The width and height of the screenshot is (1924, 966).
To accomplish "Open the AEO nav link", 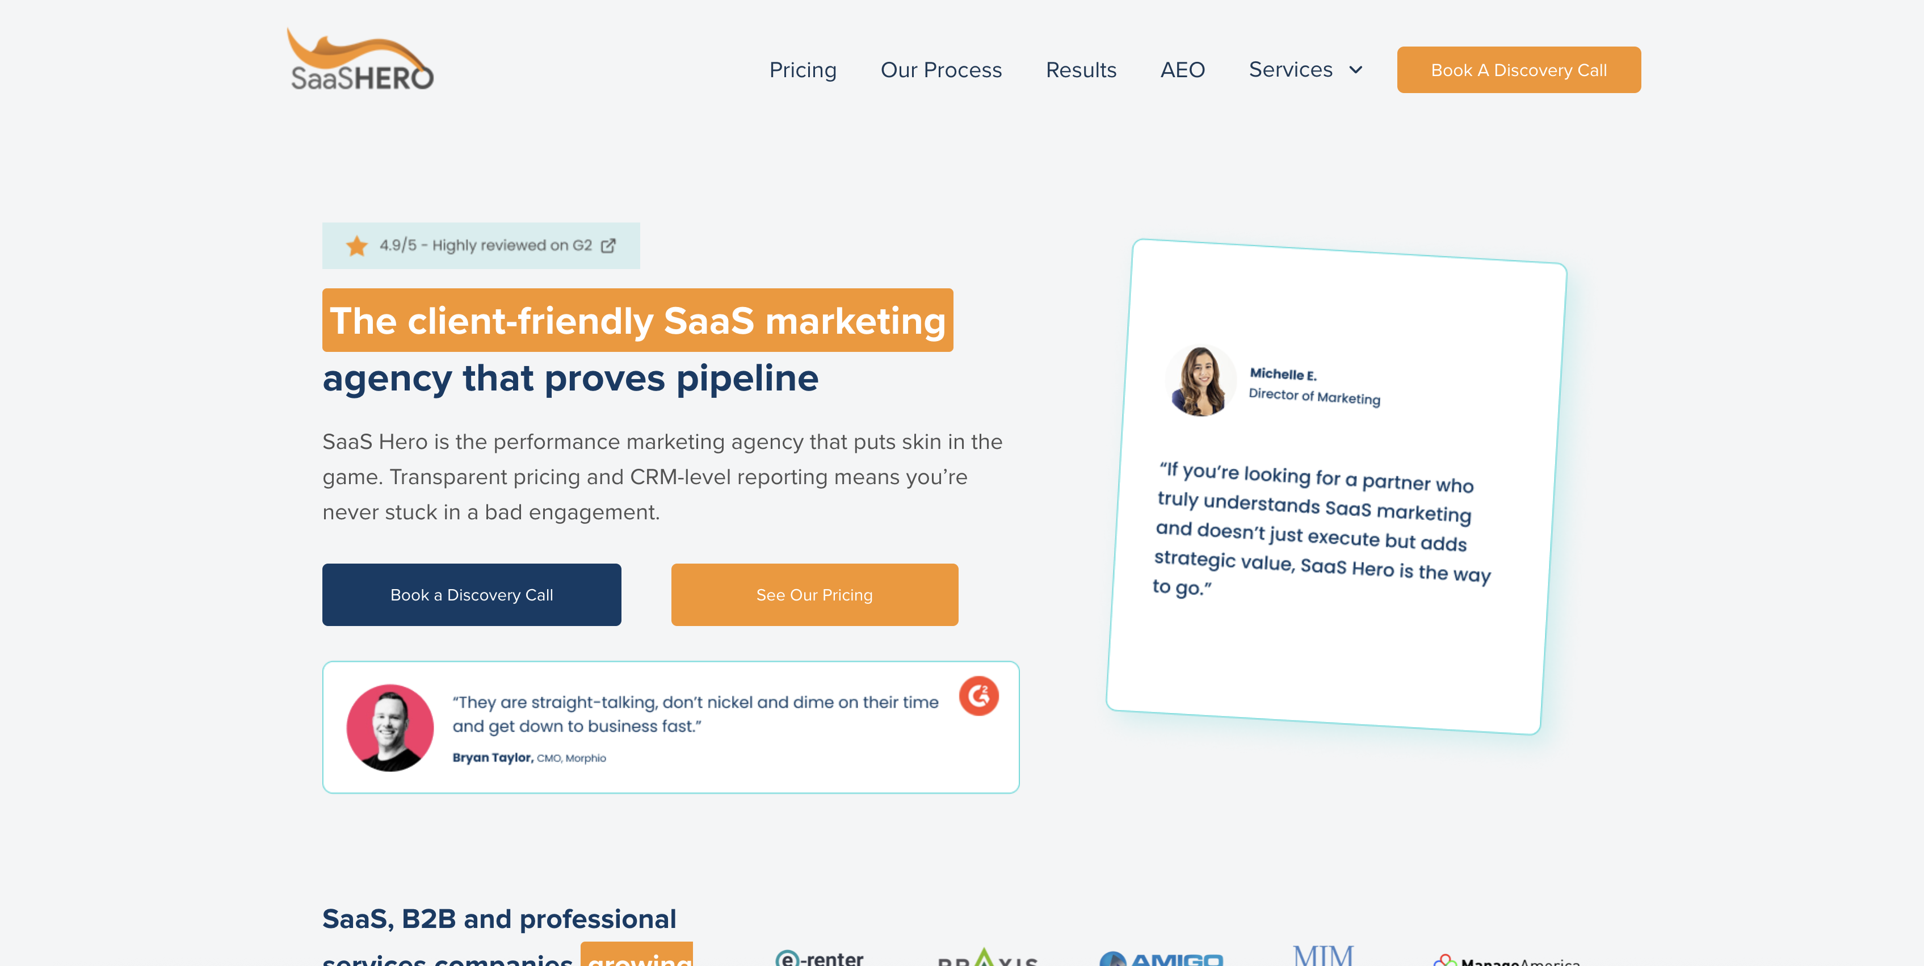I will tap(1182, 69).
